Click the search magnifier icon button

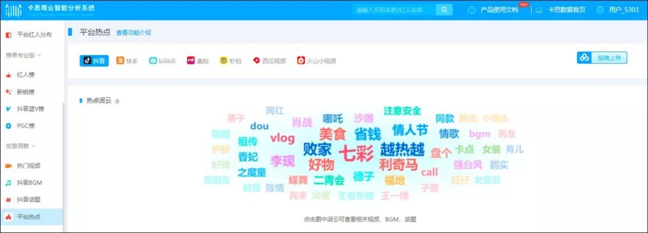(444, 10)
